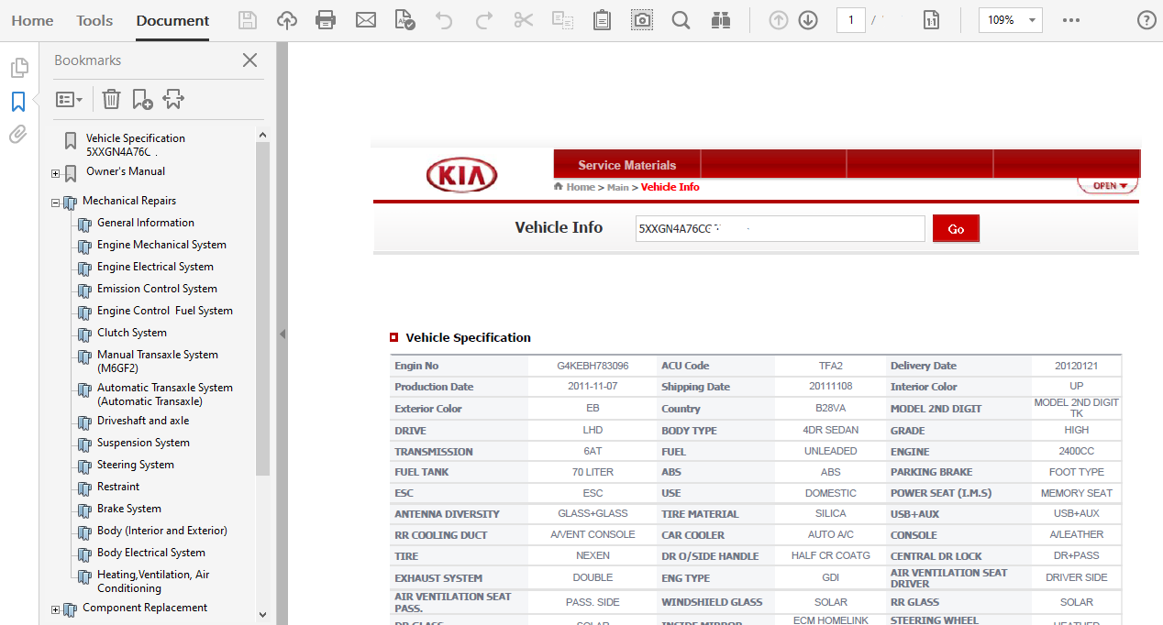Collapse the Mechanical Repairs bookmark
This screenshot has height=625, width=1163.
coord(56,203)
